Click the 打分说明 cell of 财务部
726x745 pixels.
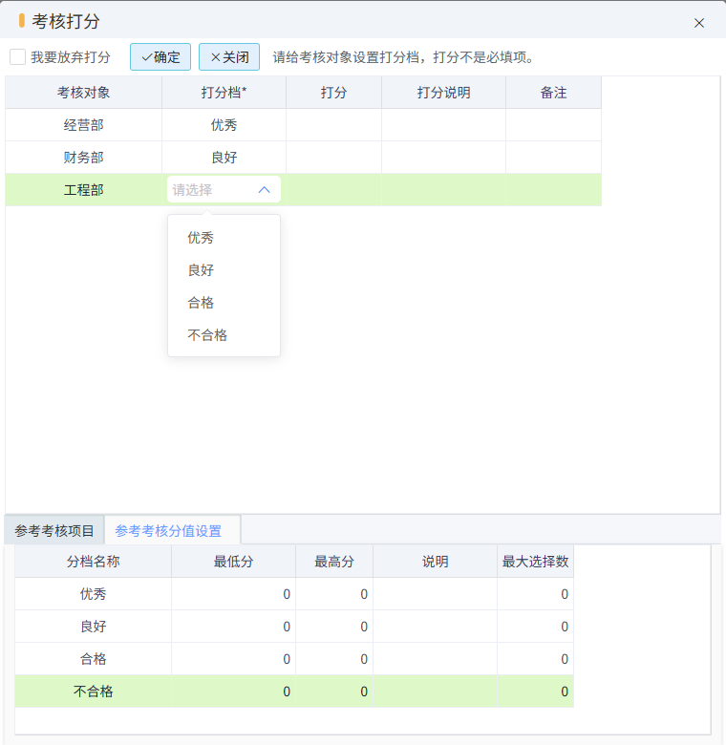(x=444, y=158)
